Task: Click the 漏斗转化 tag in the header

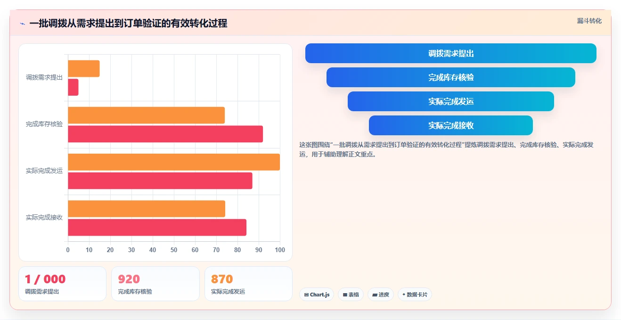Action: [x=589, y=21]
